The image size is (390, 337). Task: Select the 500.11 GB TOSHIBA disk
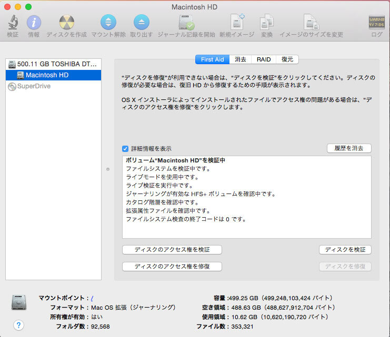53,64
